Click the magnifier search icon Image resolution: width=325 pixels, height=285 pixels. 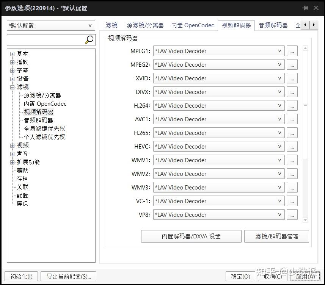tap(89, 39)
